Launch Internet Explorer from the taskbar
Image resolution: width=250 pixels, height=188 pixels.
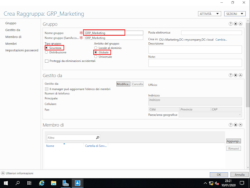[x=42, y=183]
